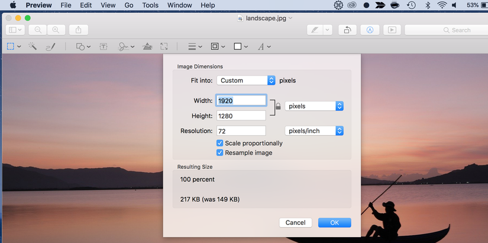This screenshot has width=488, height=243.
Task: Open the Window menu
Action: click(x=180, y=5)
